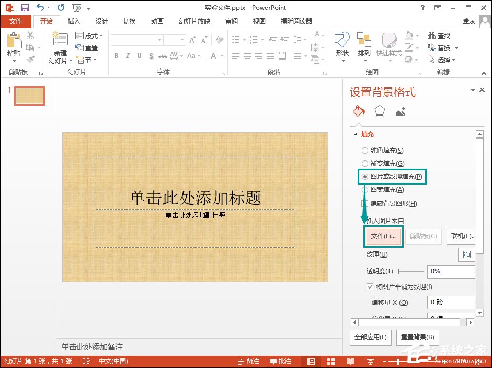This screenshot has height=368, width=492.
Task: Switch to Reading View in status bar
Action: pyautogui.click(x=350, y=361)
